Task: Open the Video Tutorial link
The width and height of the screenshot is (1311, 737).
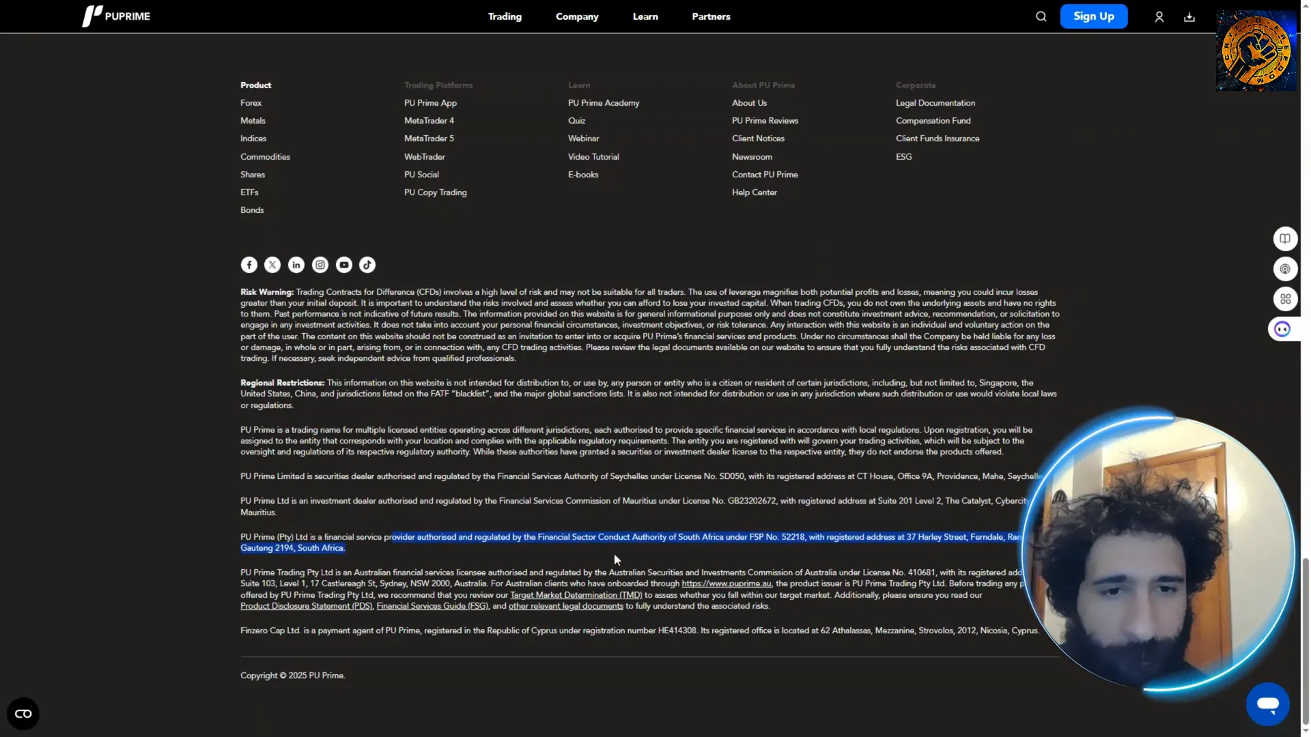Action: point(593,157)
